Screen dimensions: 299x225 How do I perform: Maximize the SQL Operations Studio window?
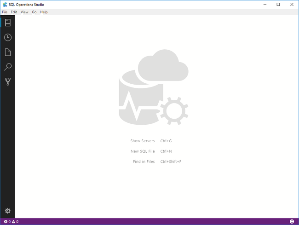[278, 5]
